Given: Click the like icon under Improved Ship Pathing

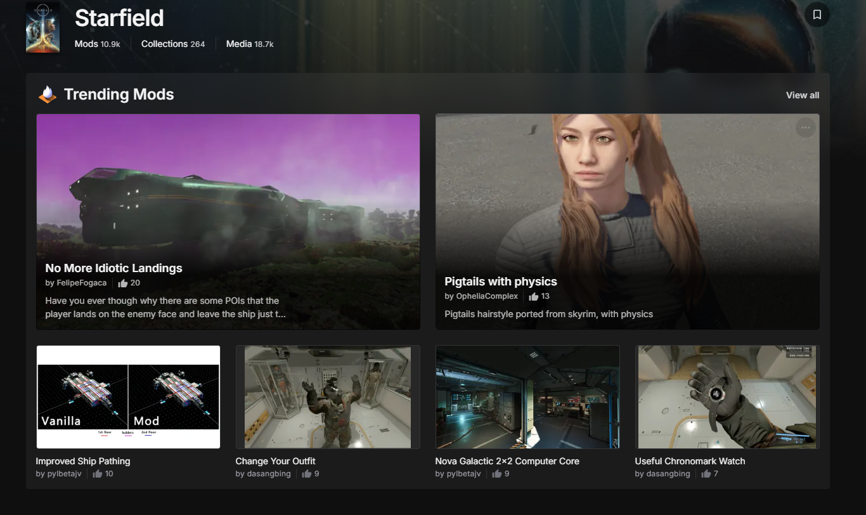Looking at the screenshot, I should (x=97, y=474).
